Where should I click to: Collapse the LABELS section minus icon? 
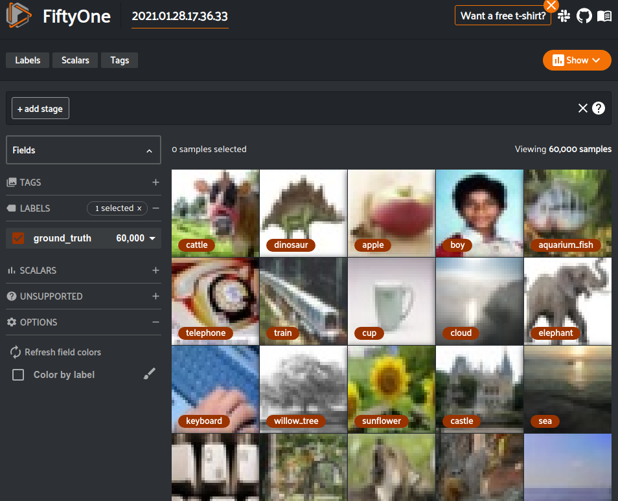155,208
